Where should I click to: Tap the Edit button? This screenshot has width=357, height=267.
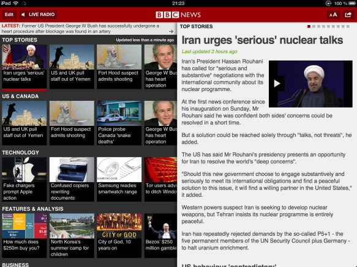[x=9, y=15]
